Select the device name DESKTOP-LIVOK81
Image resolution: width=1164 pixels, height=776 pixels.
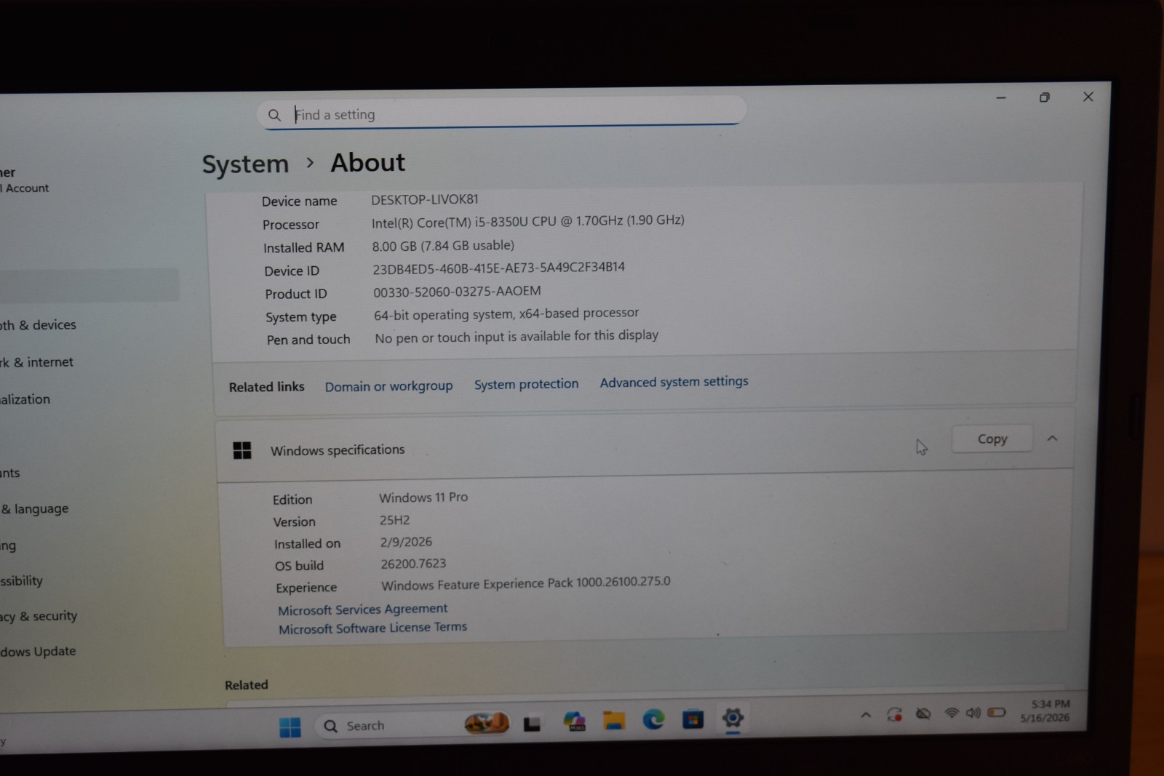pos(425,199)
